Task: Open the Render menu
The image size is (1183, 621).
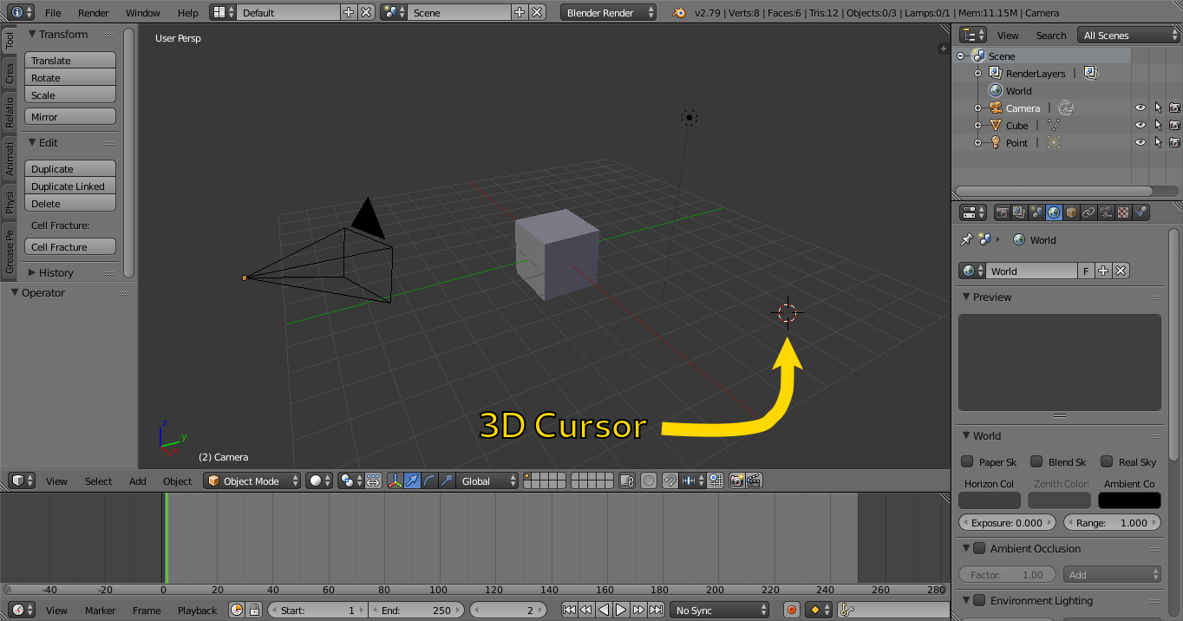Action: coord(94,13)
